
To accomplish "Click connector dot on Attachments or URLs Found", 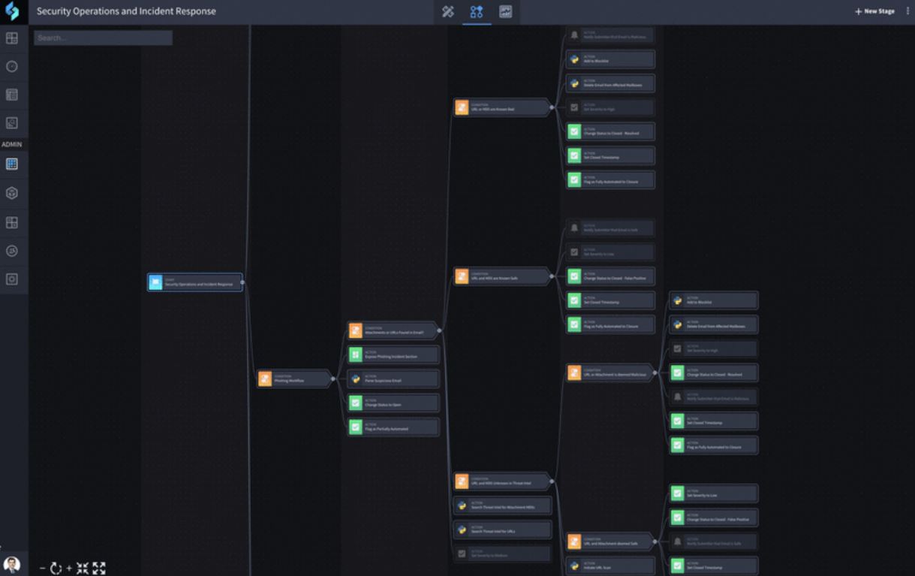I will click(x=439, y=330).
